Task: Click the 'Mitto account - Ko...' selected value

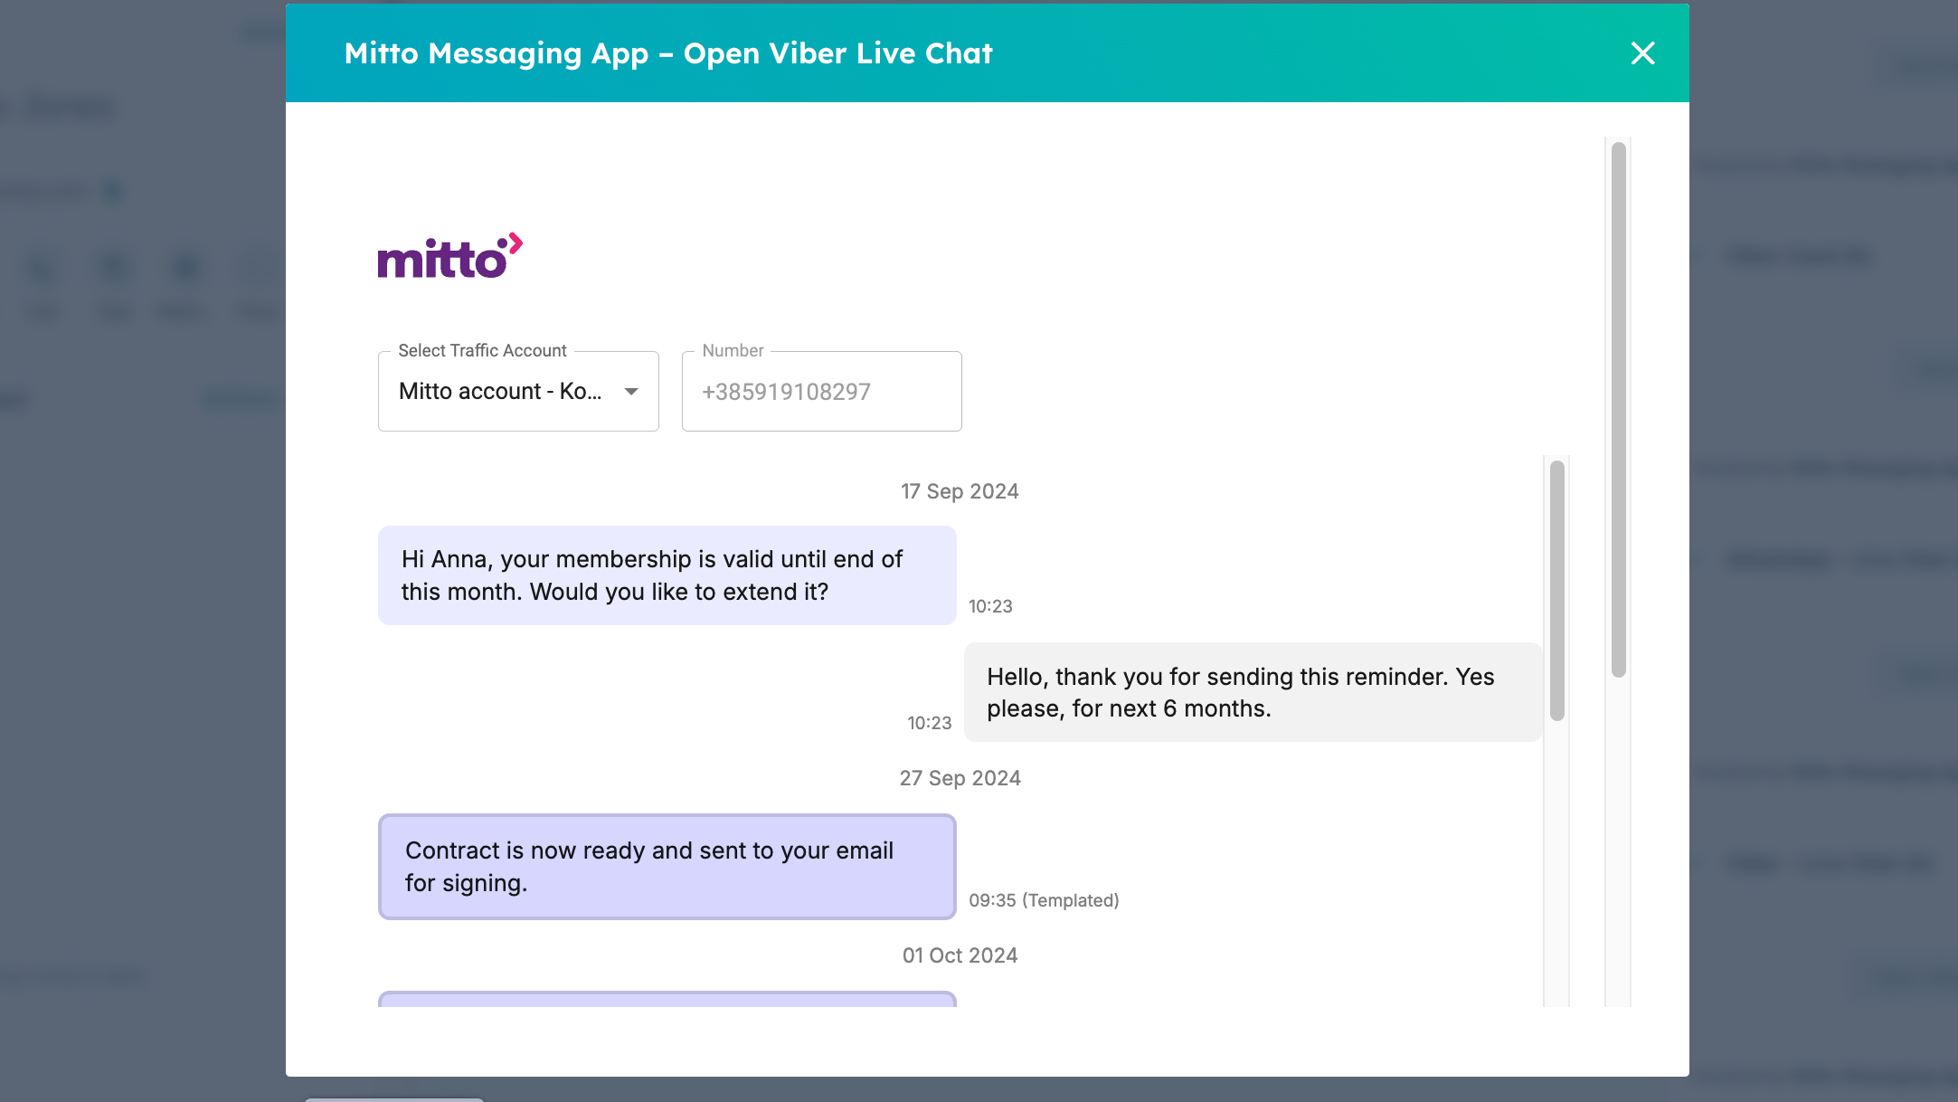Action: click(499, 392)
